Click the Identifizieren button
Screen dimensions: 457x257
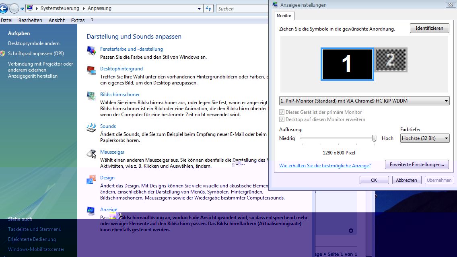coord(429,28)
